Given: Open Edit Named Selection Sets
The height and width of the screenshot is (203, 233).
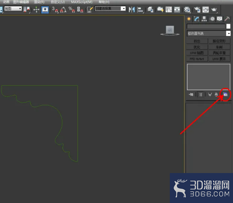Looking at the screenshot, I should pos(90,10).
